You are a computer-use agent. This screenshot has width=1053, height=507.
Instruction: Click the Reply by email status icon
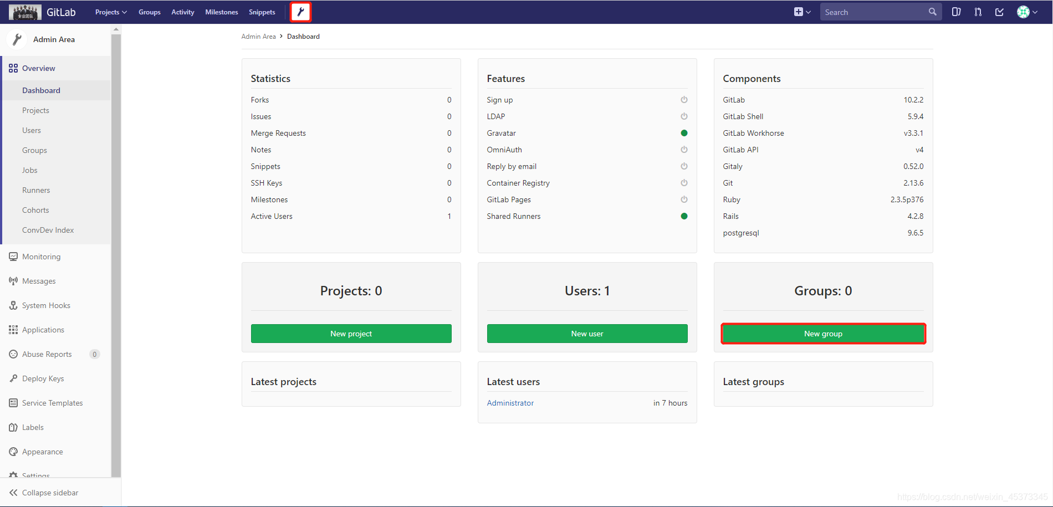pos(684,166)
